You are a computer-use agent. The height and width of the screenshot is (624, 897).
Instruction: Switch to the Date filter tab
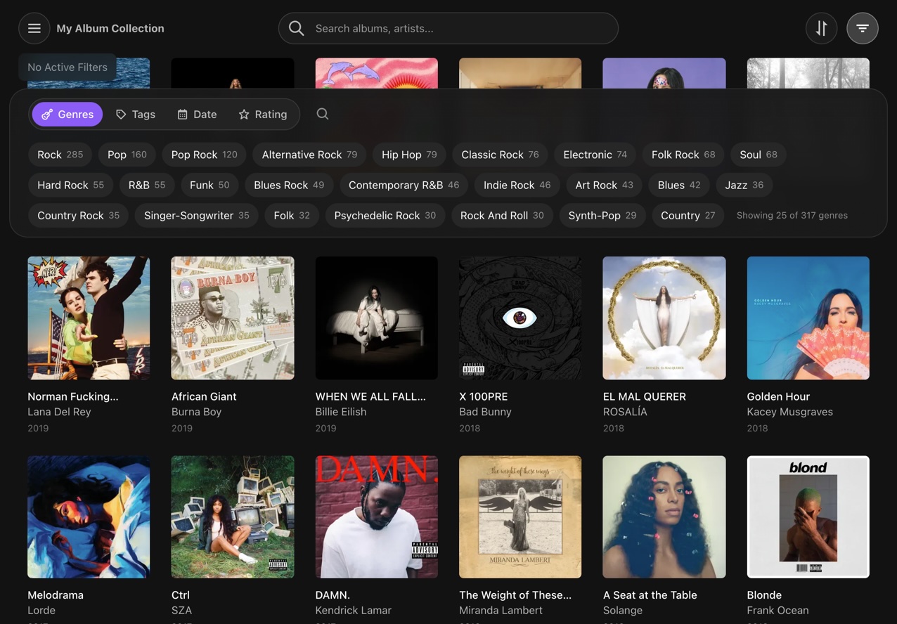tap(197, 115)
